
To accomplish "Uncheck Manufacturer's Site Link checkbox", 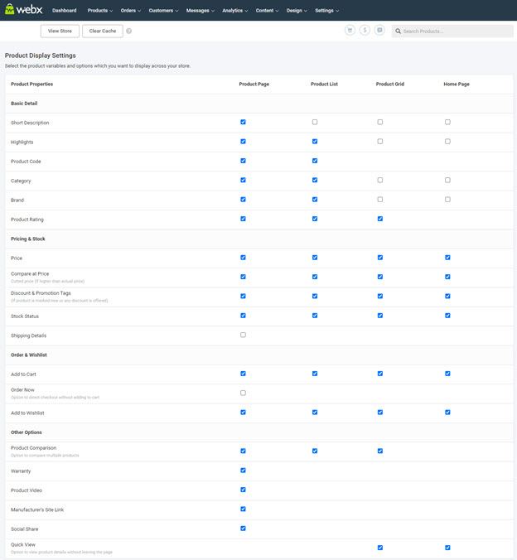I will (x=243, y=509).
